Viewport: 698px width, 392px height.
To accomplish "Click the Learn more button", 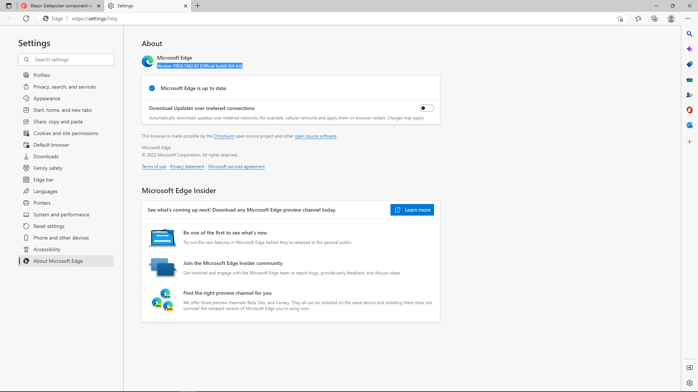I will (412, 210).
